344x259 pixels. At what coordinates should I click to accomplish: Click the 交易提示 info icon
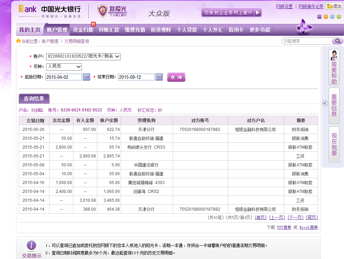click(x=31, y=245)
